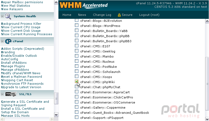Enable cPanel::Bulletin_Boards::YaBB checkbox
The image size is (209, 121).
[x=76, y=30]
